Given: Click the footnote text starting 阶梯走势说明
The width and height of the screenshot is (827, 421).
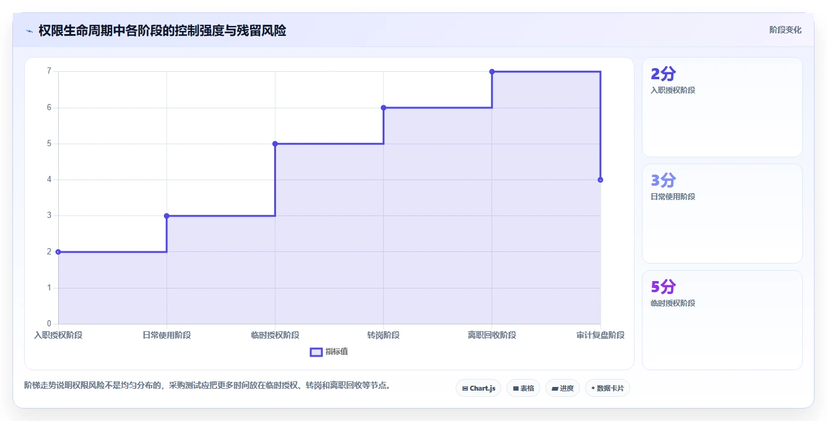Looking at the screenshot, I should pos(207,385).
